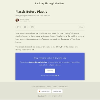The width and height of the screenshot is (100, 100).
Task: Follow the Substack link in footer
Action: [41, 96]
